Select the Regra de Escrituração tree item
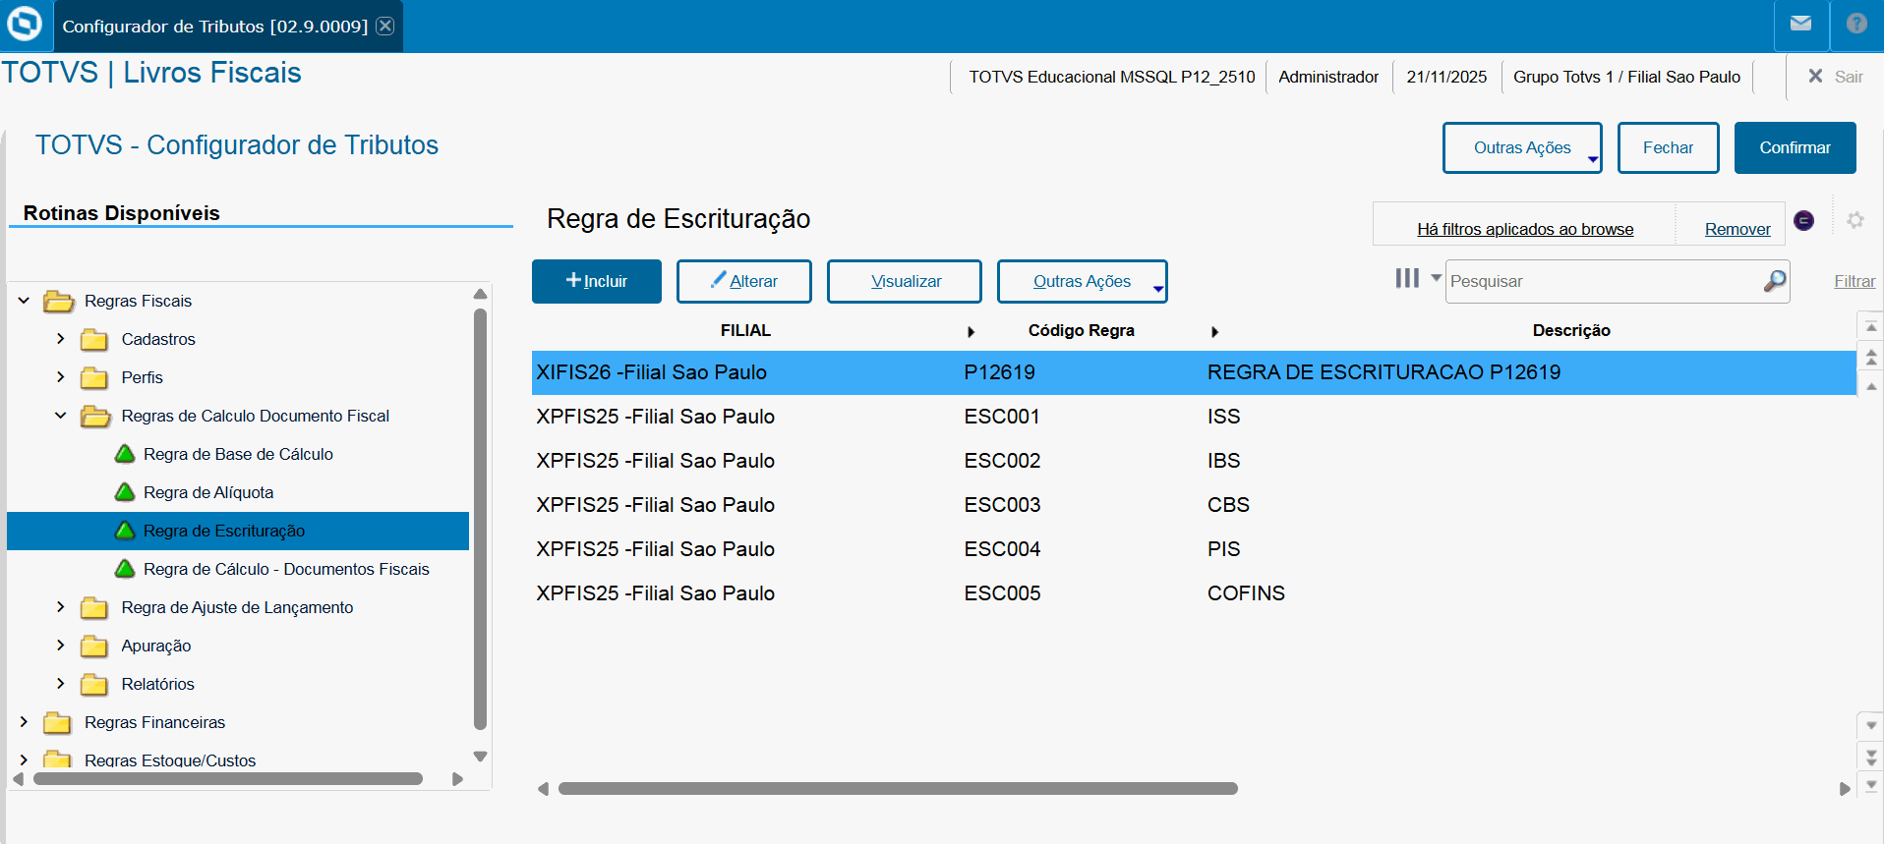The height and width of the screenshot is (844, 1884). pos(238,531)
